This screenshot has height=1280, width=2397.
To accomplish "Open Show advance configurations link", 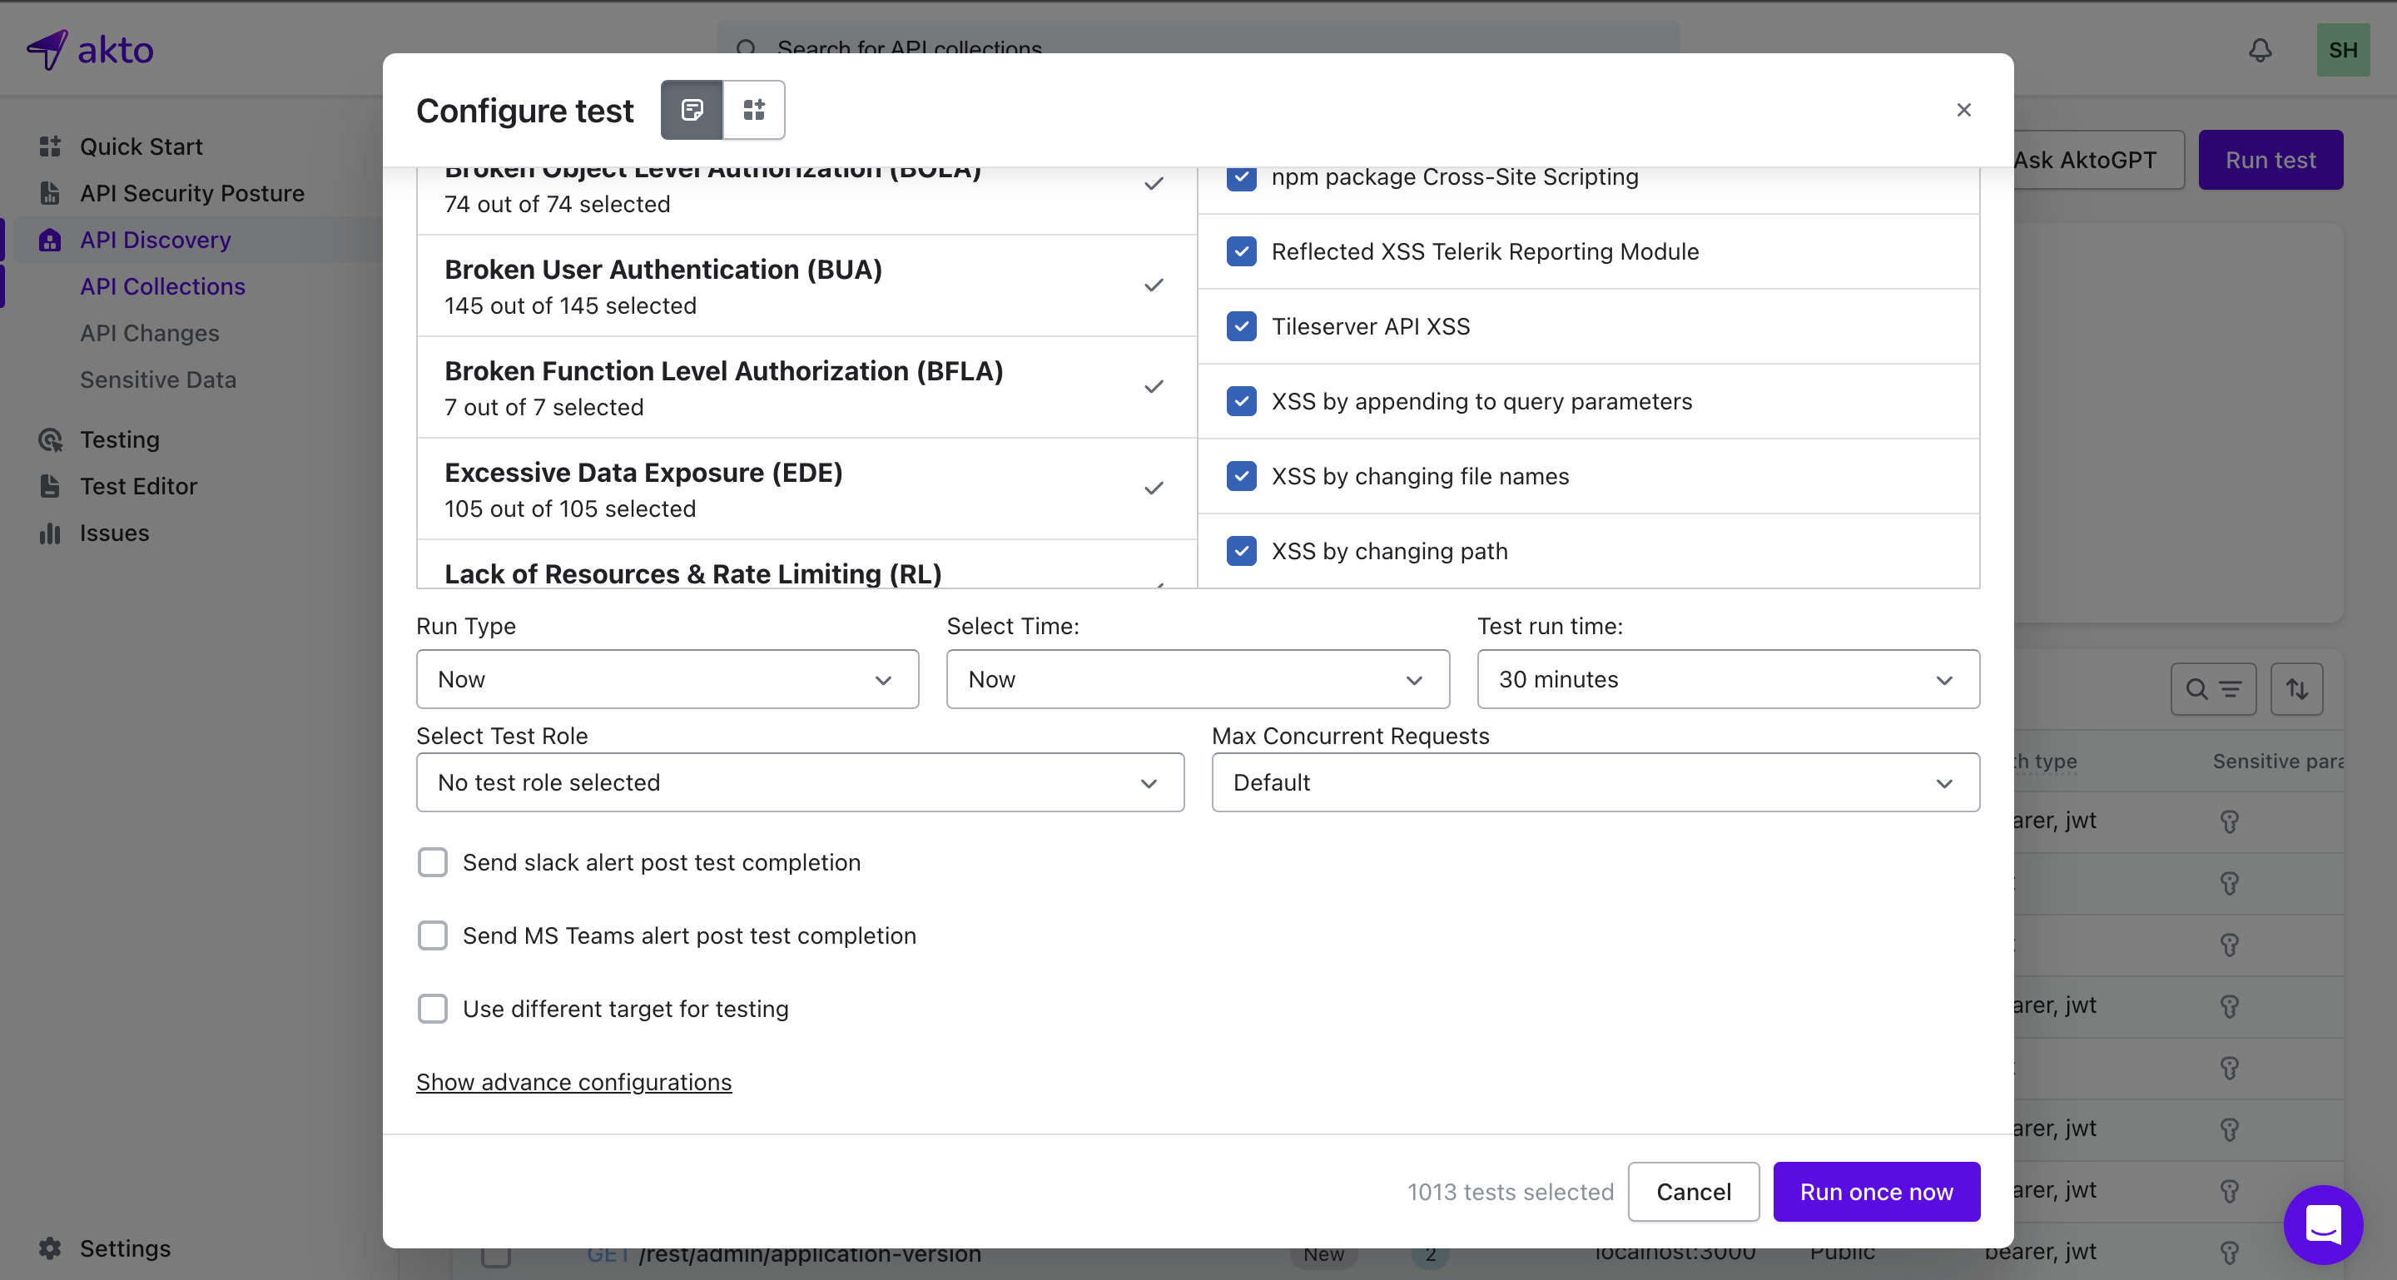I will coord(573,1082).
